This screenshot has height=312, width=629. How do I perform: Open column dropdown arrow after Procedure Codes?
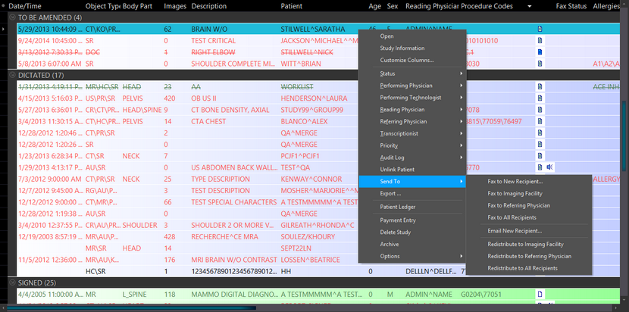pyautogui.click(x=529, y=5)
